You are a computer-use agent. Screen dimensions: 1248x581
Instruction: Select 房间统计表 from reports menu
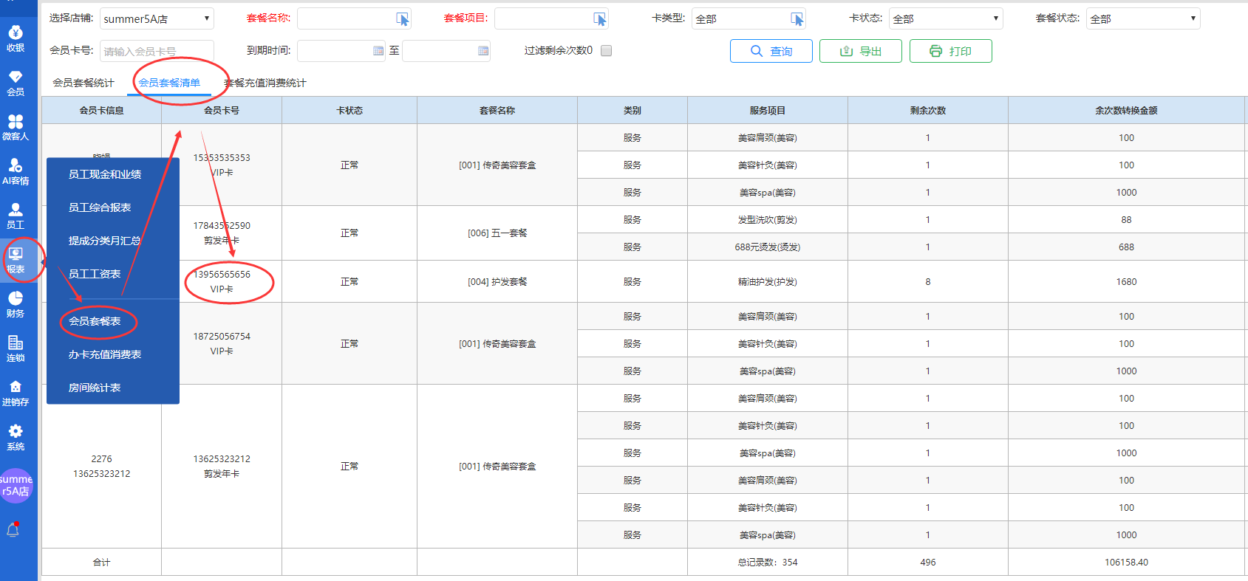pos(95,388)
